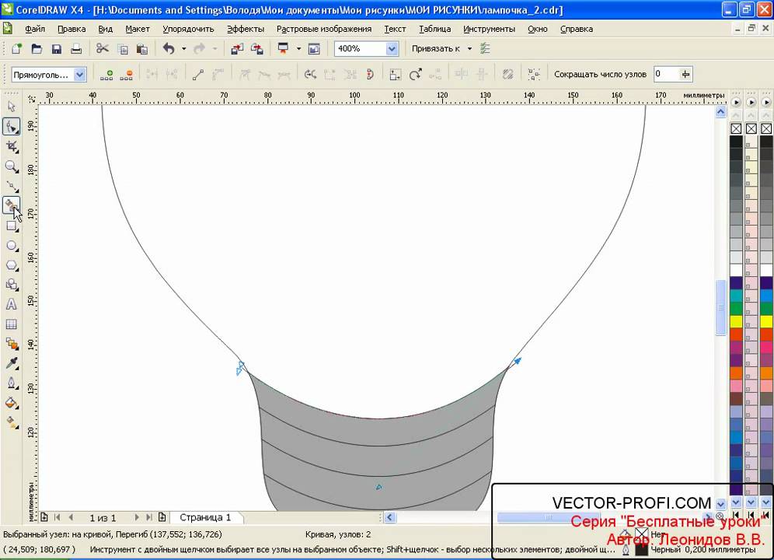Click the Add Nodes button
Image resolution: width=774 pixels, height=560 pixels.
pos(108,75)
